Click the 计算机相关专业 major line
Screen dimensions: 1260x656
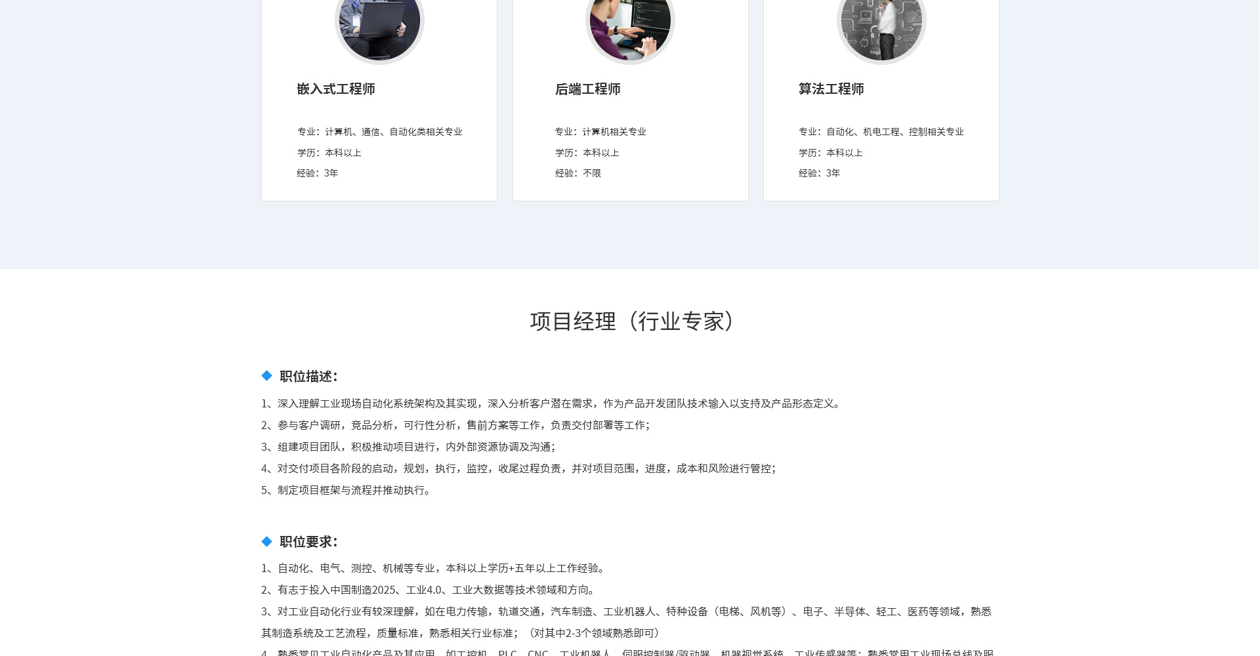(600, 132)
